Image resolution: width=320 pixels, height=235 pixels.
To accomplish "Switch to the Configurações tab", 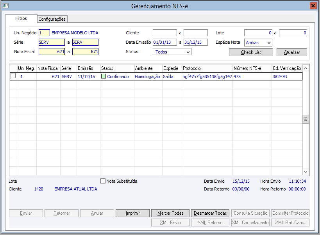I will point(52,19).
